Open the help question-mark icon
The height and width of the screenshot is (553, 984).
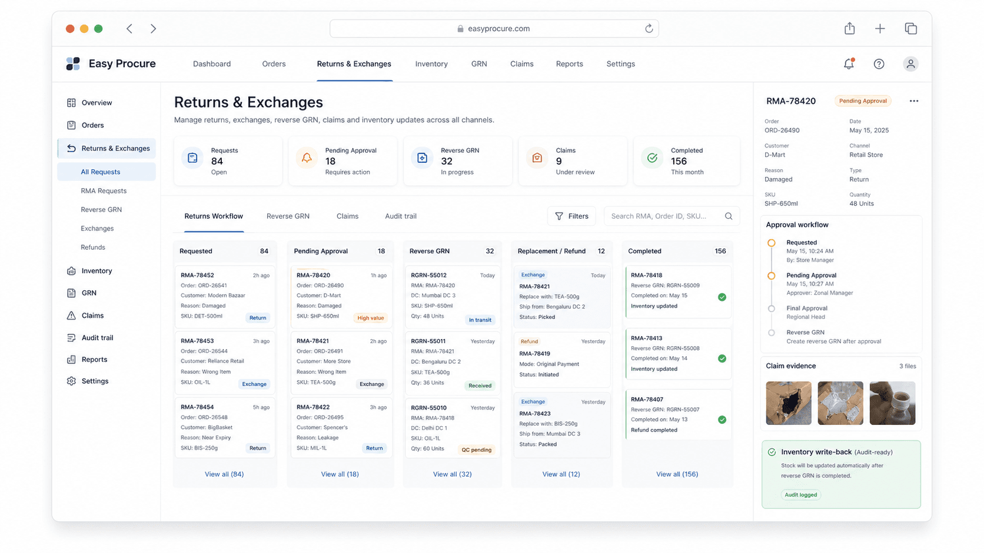[x=879, y=64]
